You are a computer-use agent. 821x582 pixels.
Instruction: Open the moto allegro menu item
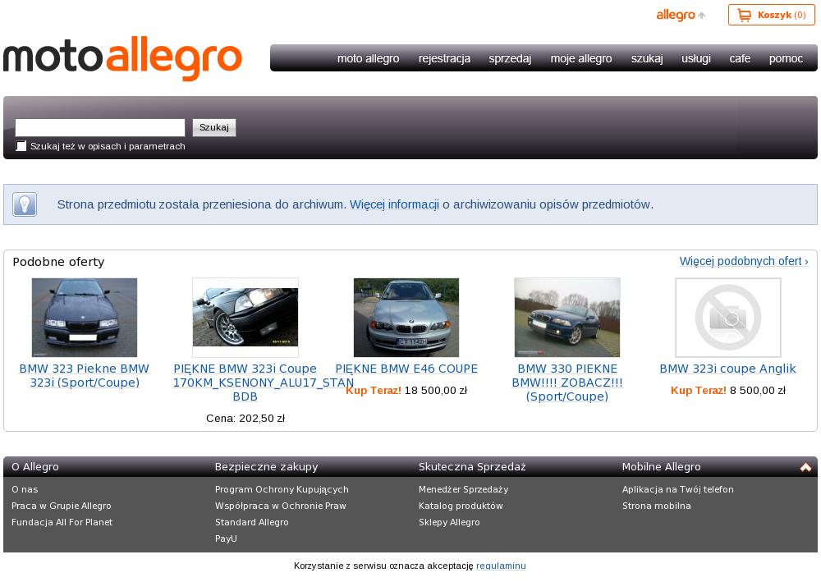368,58
